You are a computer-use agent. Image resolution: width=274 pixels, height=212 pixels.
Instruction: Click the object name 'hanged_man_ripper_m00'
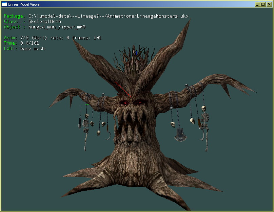(x=57, y=27)
